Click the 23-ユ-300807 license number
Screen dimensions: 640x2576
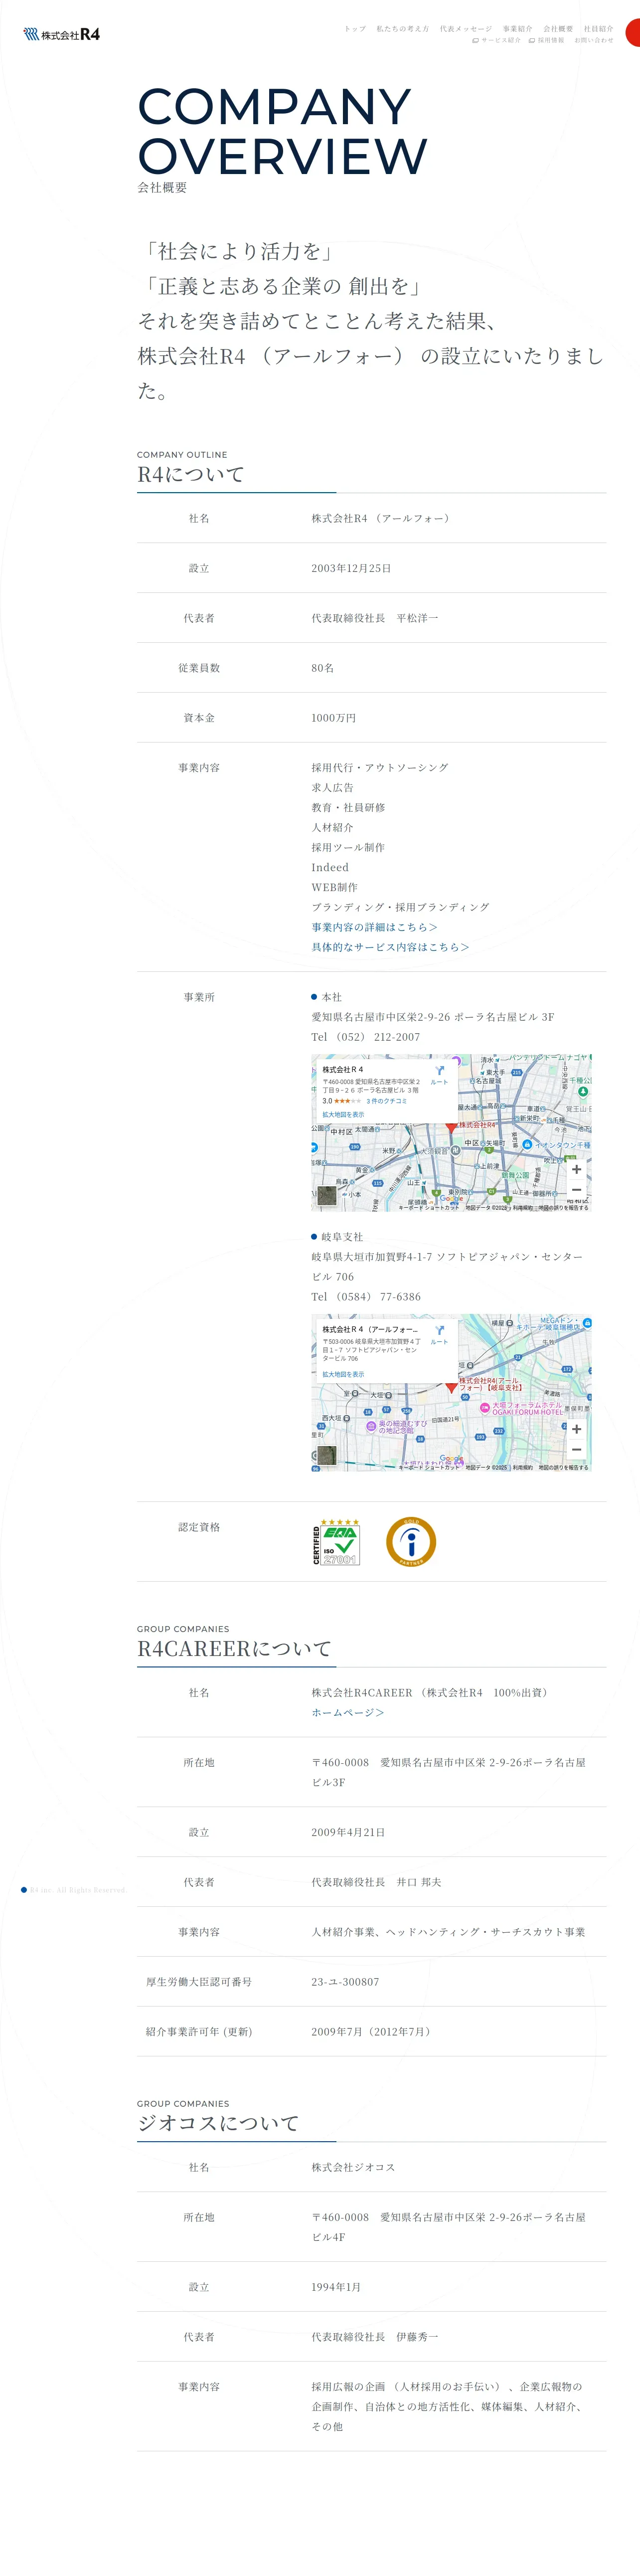[x=345, y=1982]
